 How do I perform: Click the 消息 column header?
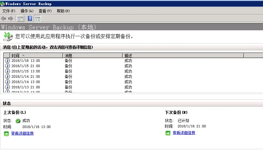pos(93,56)
